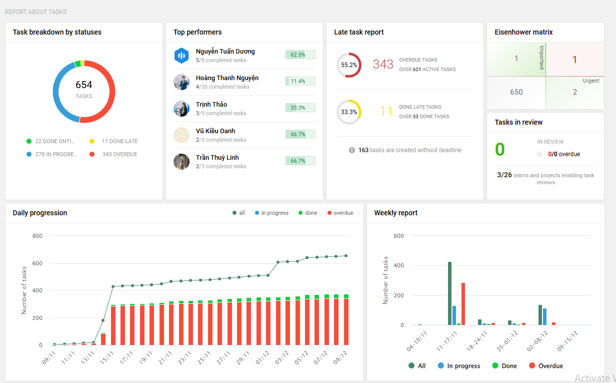The height and width of the screenshot is (383, 616).
Task: Click the green 0 in-review count
Action: 500,149
